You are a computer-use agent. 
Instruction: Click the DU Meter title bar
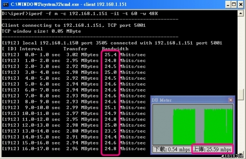point(193,100)
